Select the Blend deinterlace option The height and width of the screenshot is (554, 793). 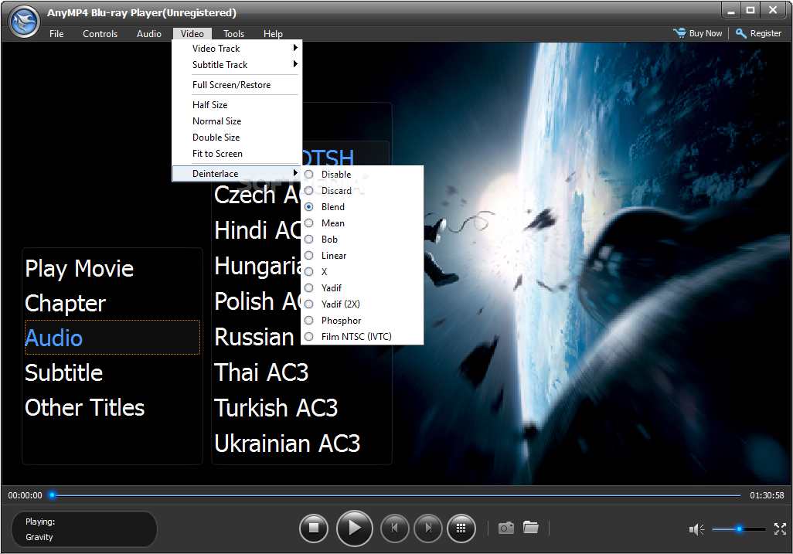[x=362, y=207]
